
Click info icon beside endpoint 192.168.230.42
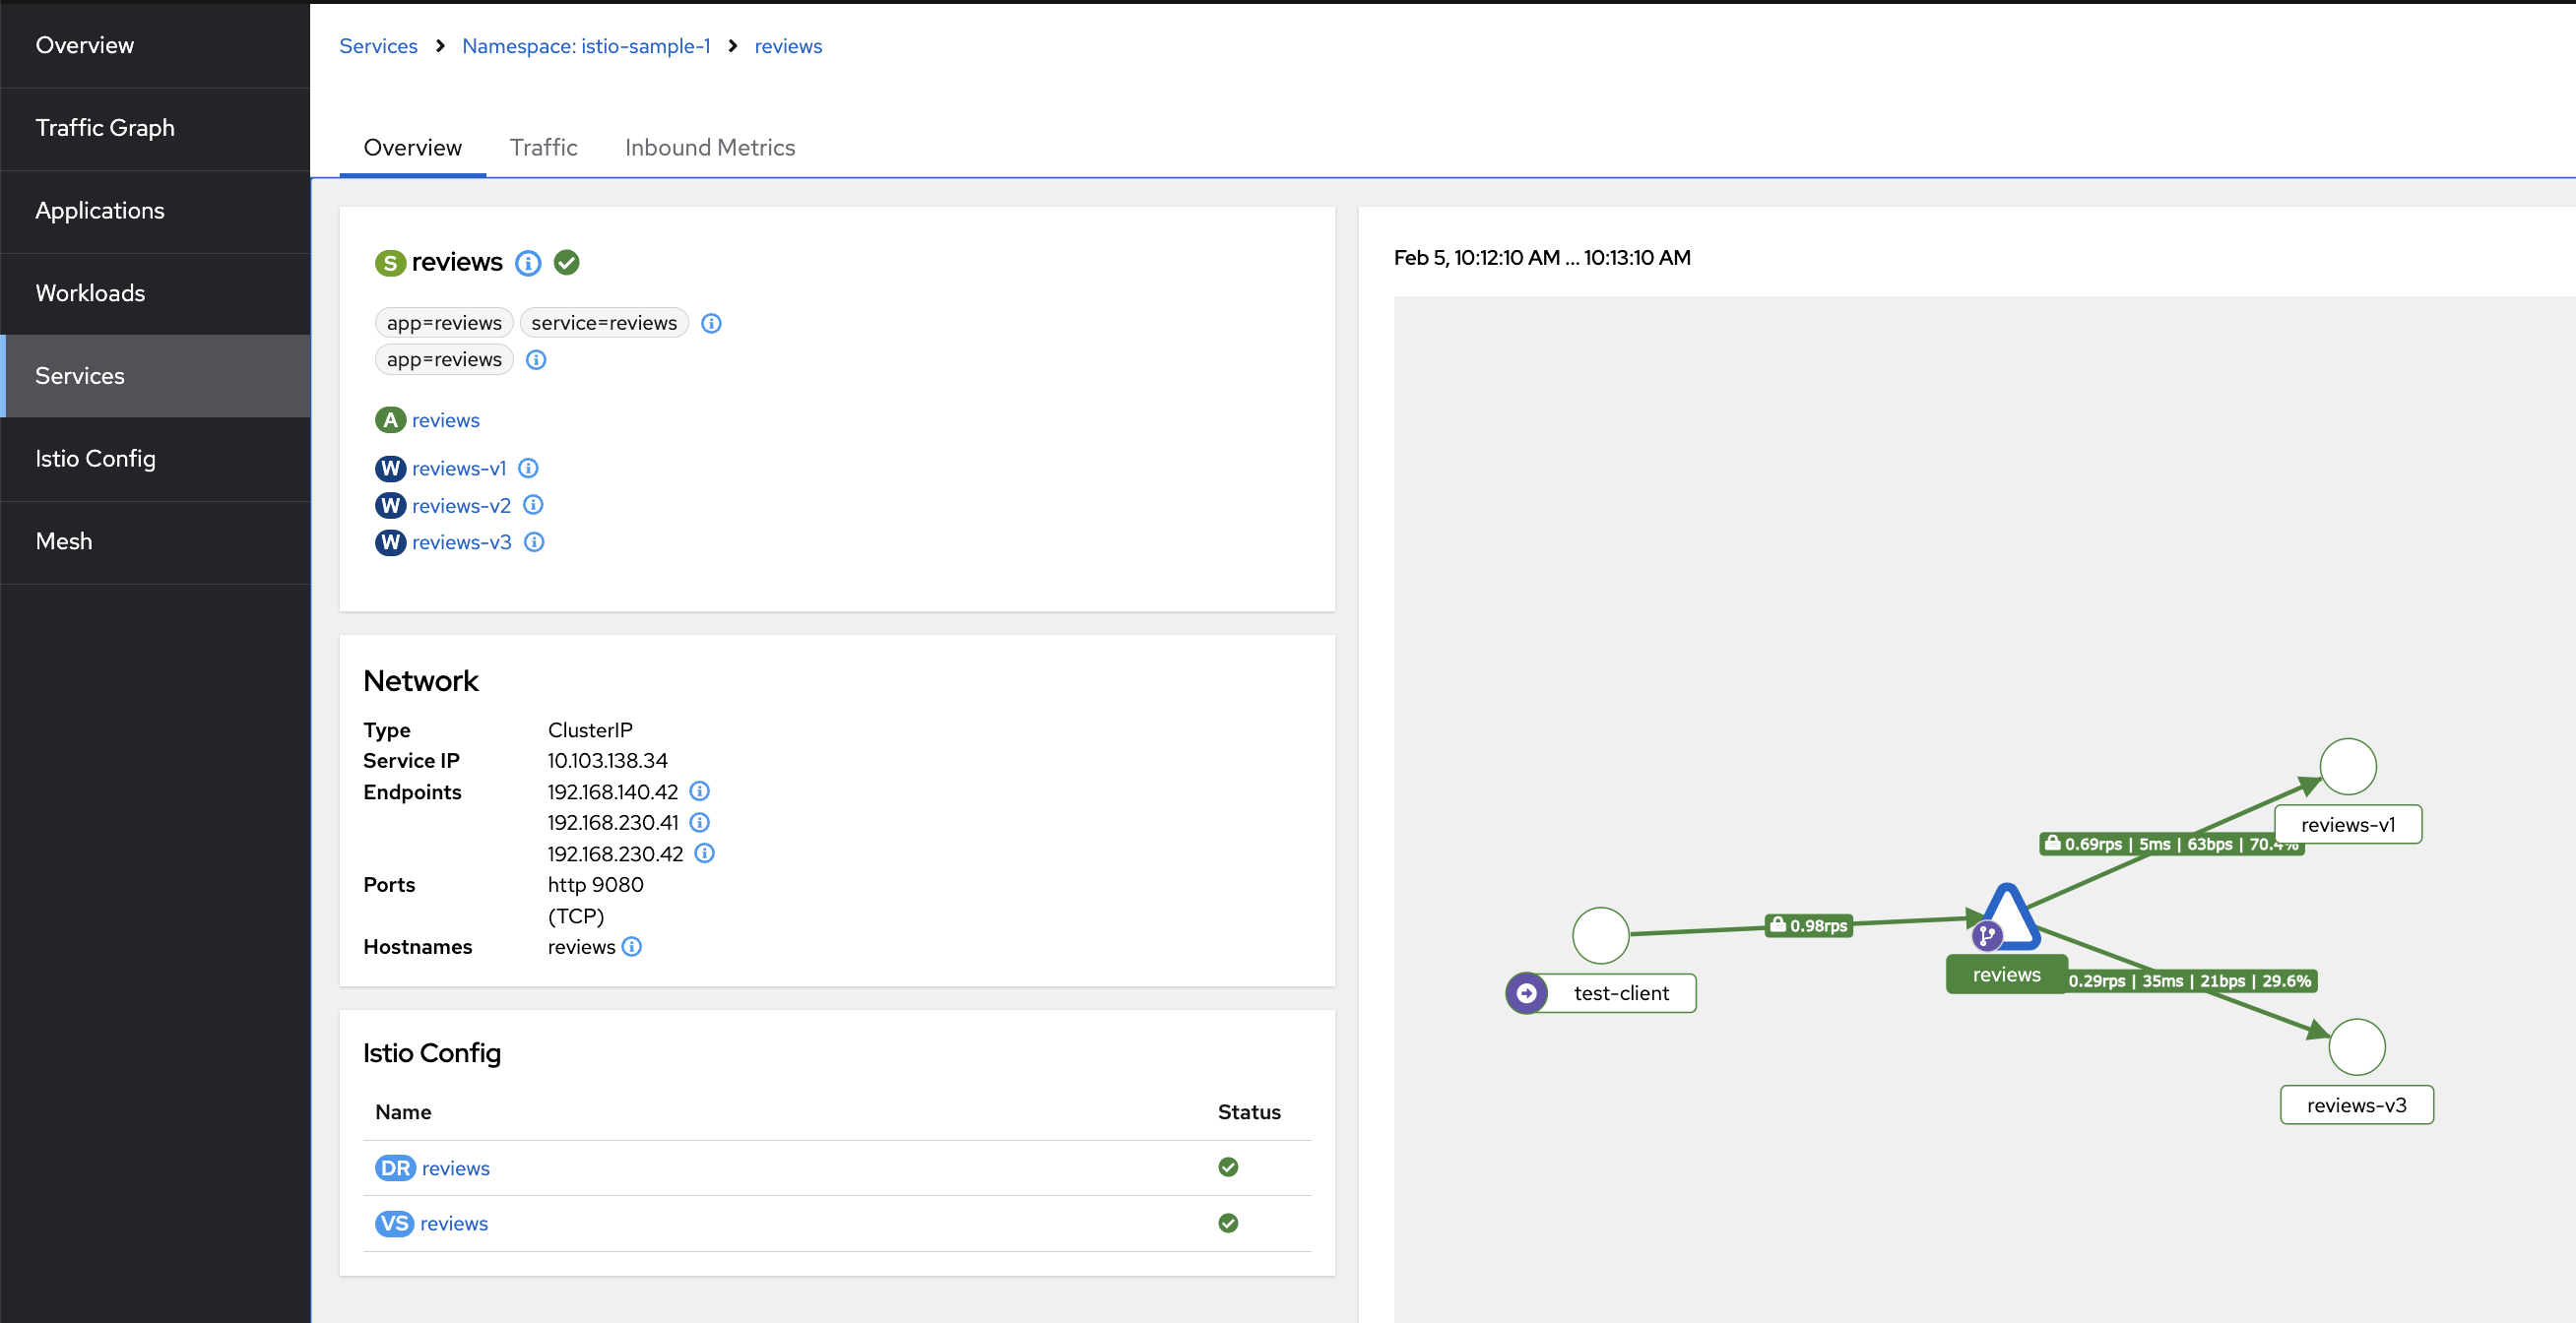pyautogui.click(x=705, y=853)
